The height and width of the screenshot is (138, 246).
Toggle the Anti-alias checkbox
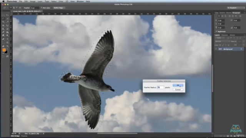tap(42, 8)
